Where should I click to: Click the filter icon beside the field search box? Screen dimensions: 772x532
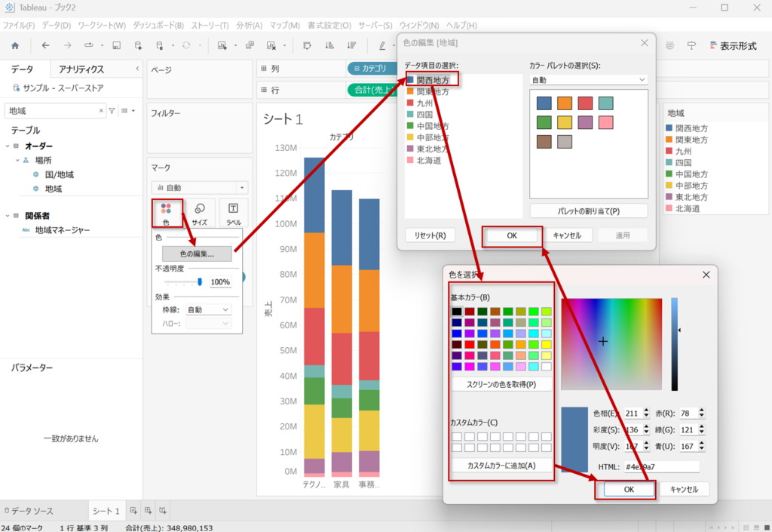tap(112, 111)
